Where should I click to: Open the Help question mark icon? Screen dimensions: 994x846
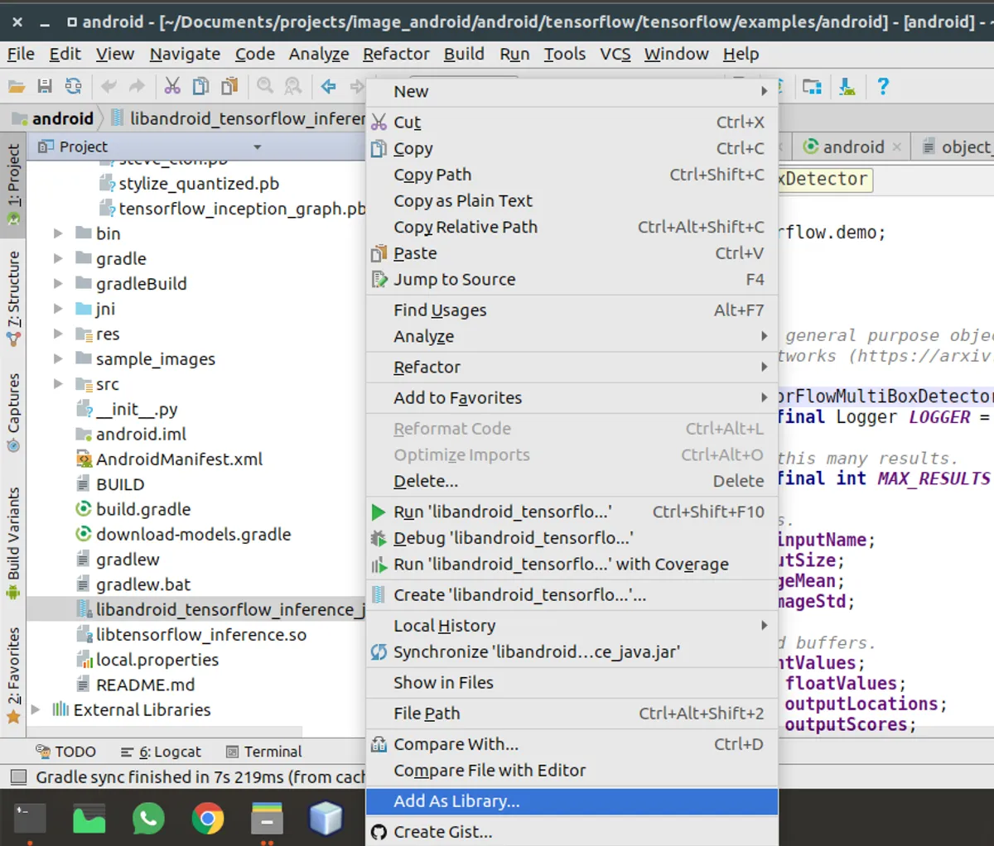[883, 86]
